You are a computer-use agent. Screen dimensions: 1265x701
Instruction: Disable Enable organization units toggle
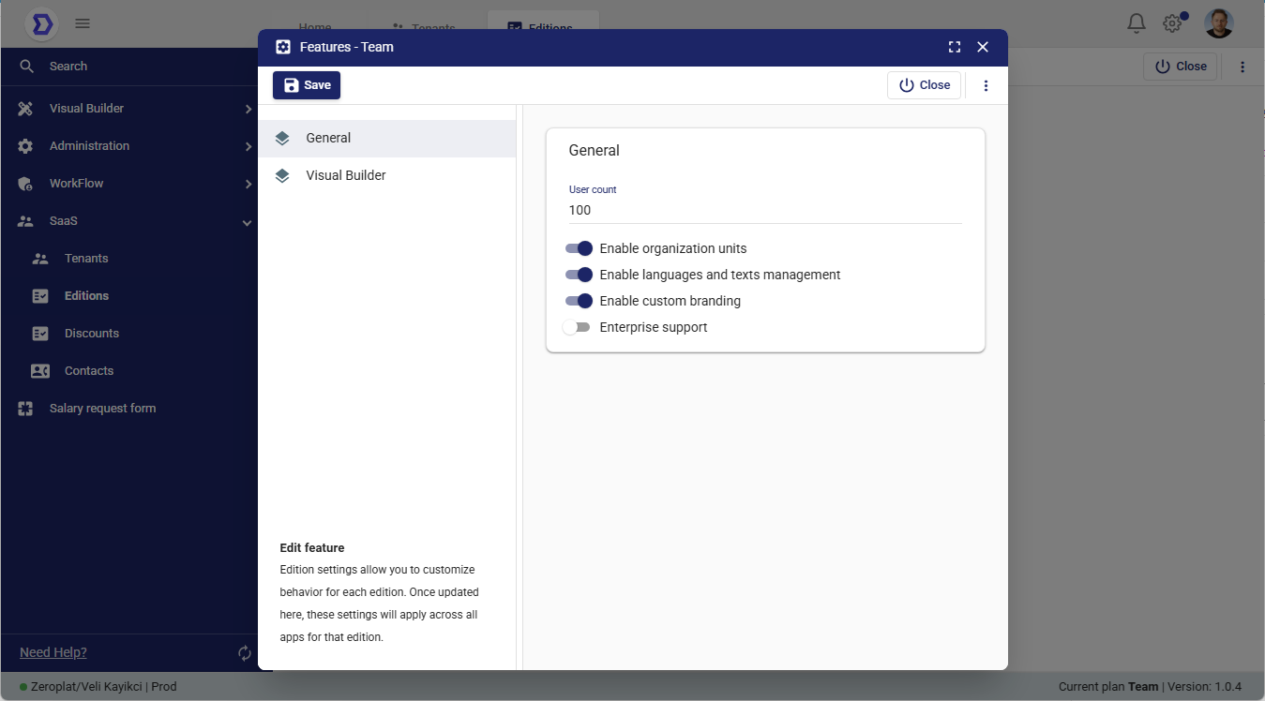pyautogui.click(x=579, y=248)
